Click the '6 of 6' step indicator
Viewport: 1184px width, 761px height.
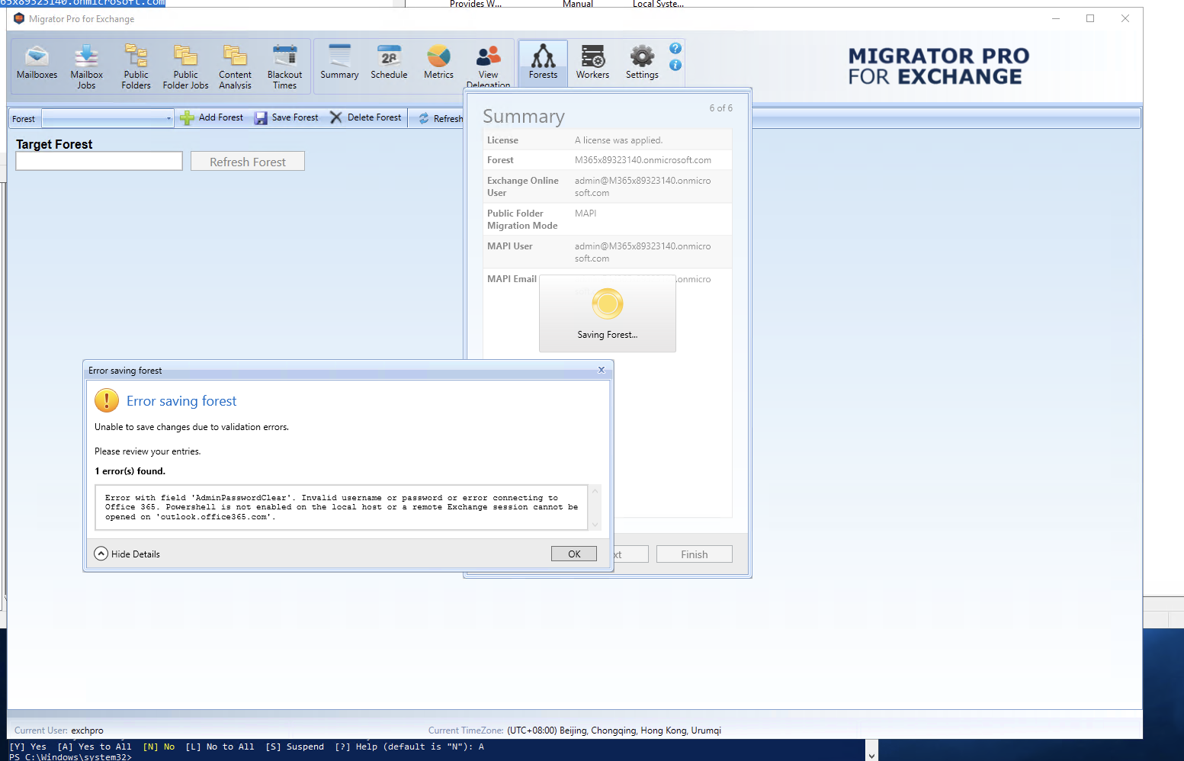(x=720, y=108)
